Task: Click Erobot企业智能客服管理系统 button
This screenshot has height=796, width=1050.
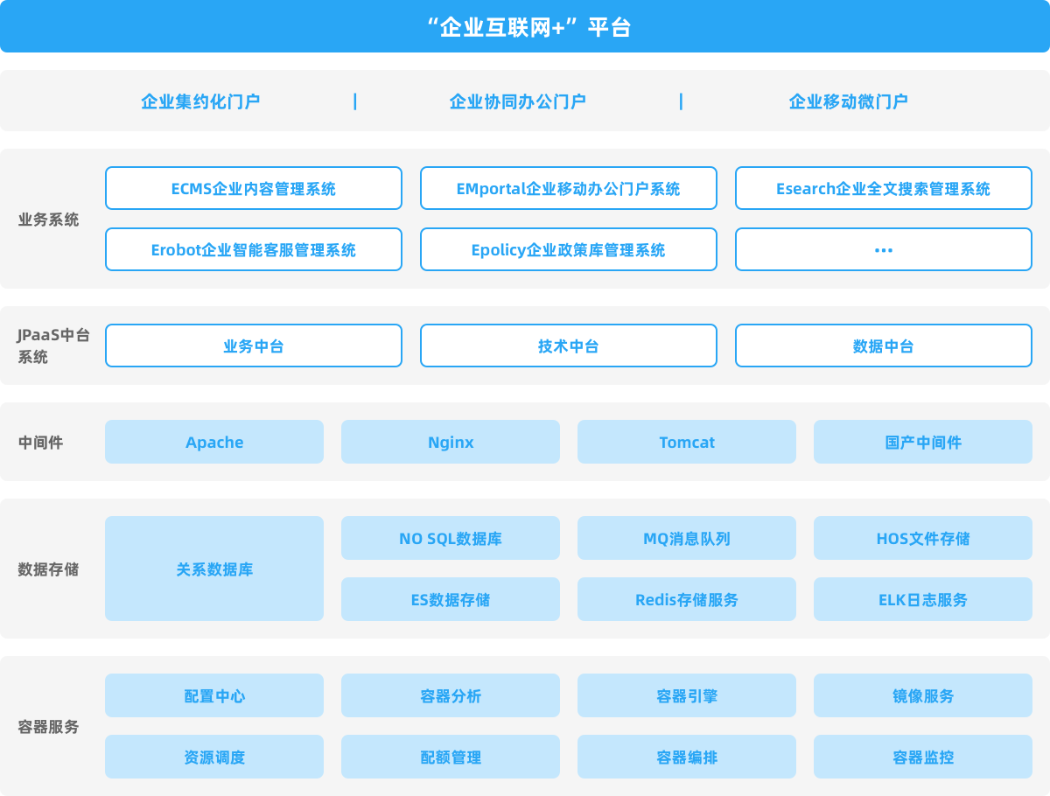Action: point(254,250)
